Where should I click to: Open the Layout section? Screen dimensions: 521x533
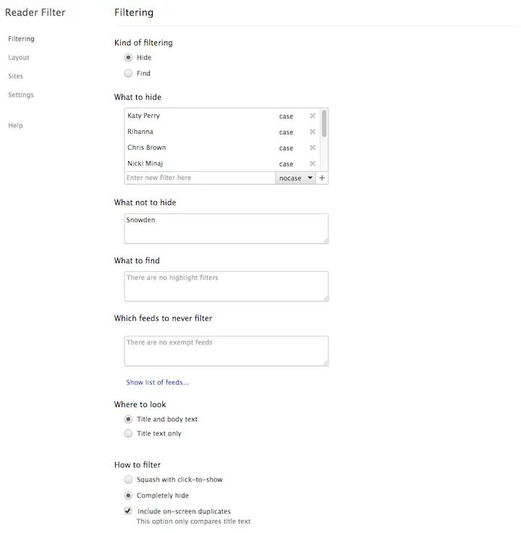tap(19, 57)
